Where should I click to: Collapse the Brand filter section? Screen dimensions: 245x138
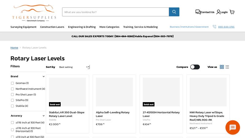tap(43, 76)
